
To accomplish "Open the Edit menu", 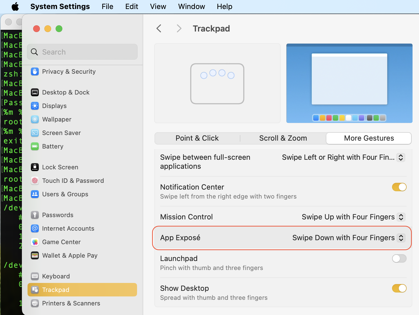I will [132, 6].
